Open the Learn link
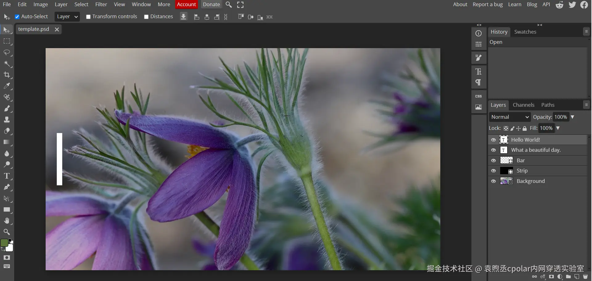This screenshot has height=281, width=592. [515, 4]
